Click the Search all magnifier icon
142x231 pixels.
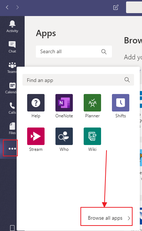coord(104,52)
